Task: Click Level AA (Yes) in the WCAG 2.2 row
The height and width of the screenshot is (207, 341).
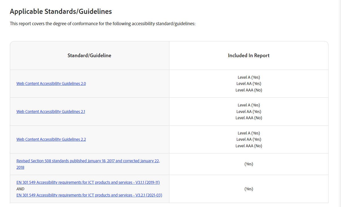Action: pos(249,139)
